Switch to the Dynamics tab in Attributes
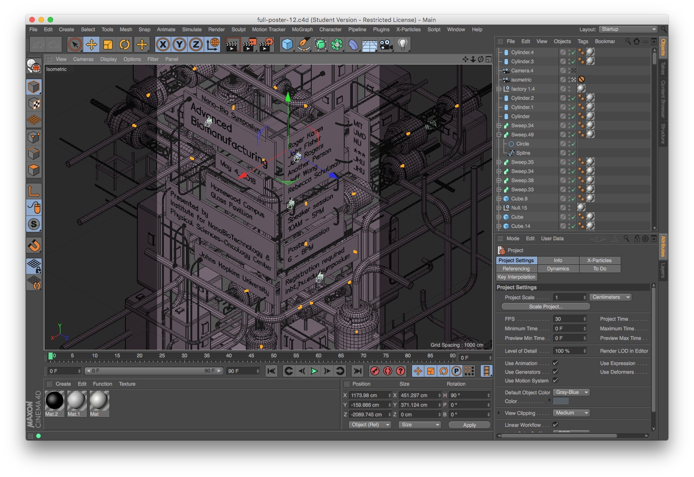The height and width of the screenshot is (477, 694). 558,268
